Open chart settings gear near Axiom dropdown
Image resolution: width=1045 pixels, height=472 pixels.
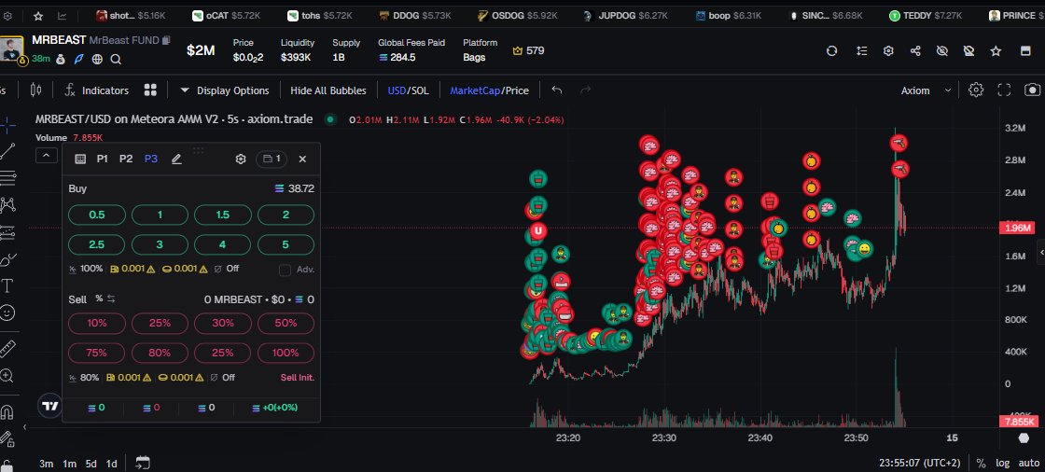point(976,90)
